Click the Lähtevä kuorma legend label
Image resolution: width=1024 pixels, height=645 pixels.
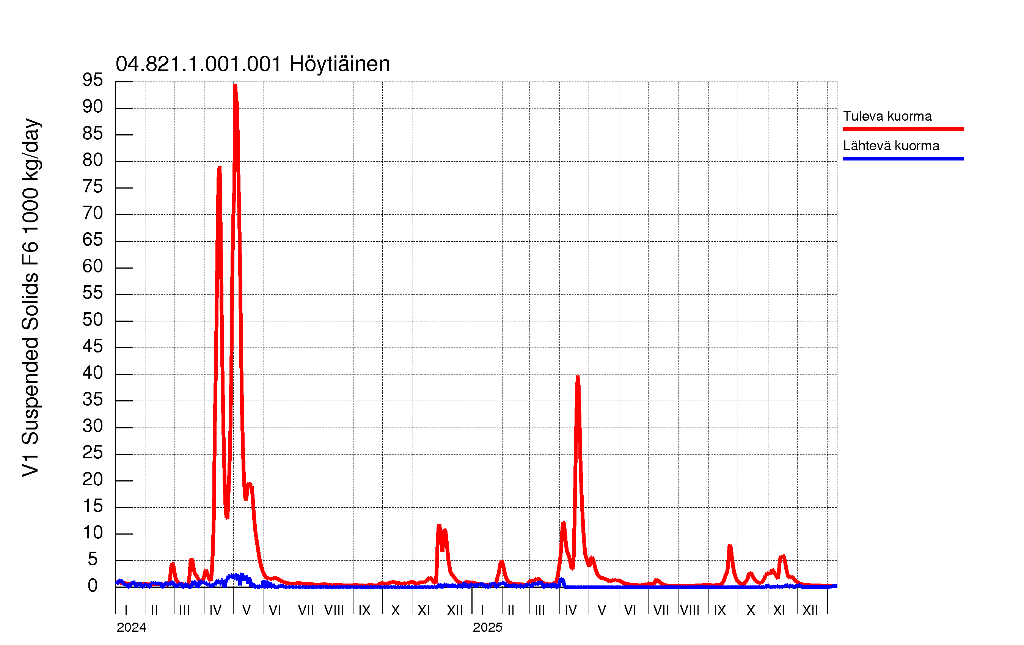891,146
